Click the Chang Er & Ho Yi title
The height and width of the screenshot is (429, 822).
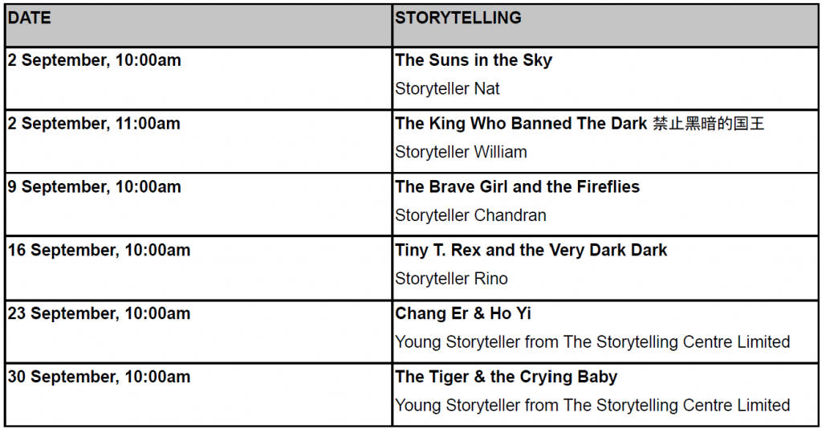pos(463,313)
